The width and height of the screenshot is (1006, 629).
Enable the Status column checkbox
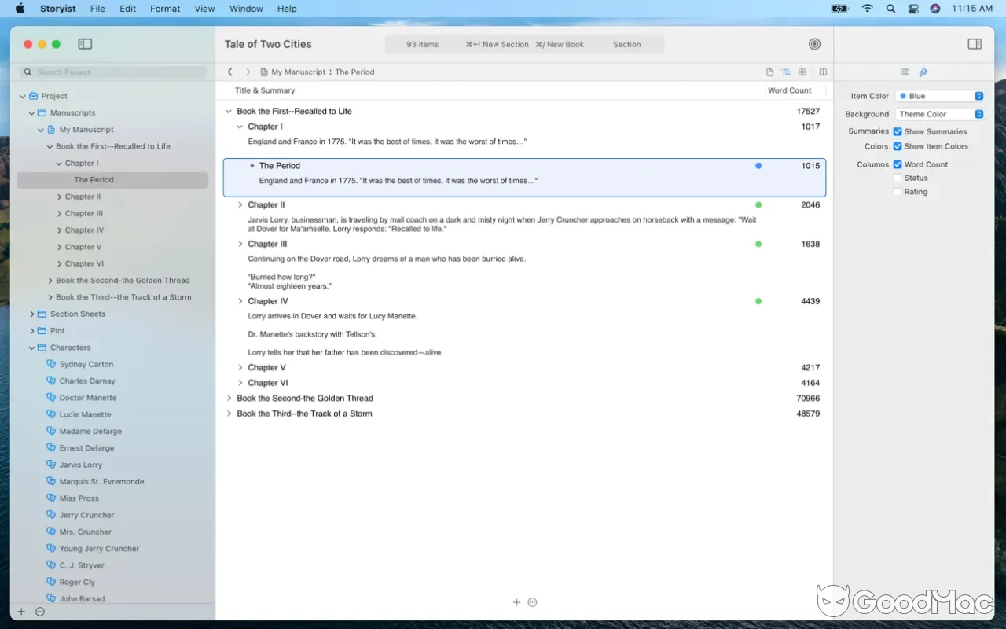click(x=898, y=178)
